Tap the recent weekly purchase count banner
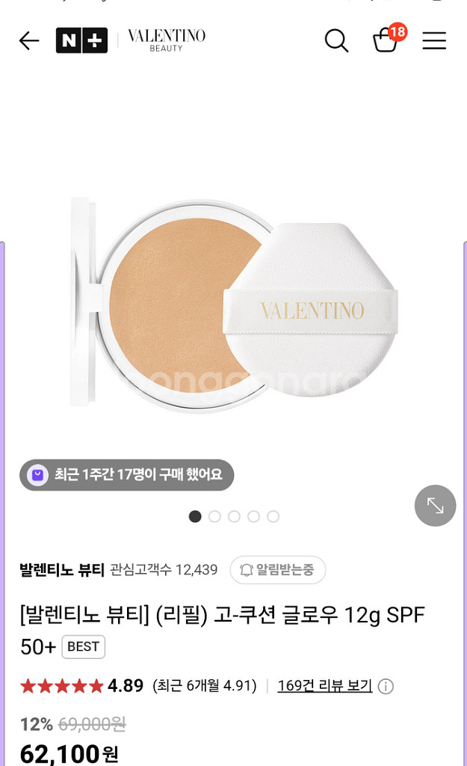 [127, 475]
